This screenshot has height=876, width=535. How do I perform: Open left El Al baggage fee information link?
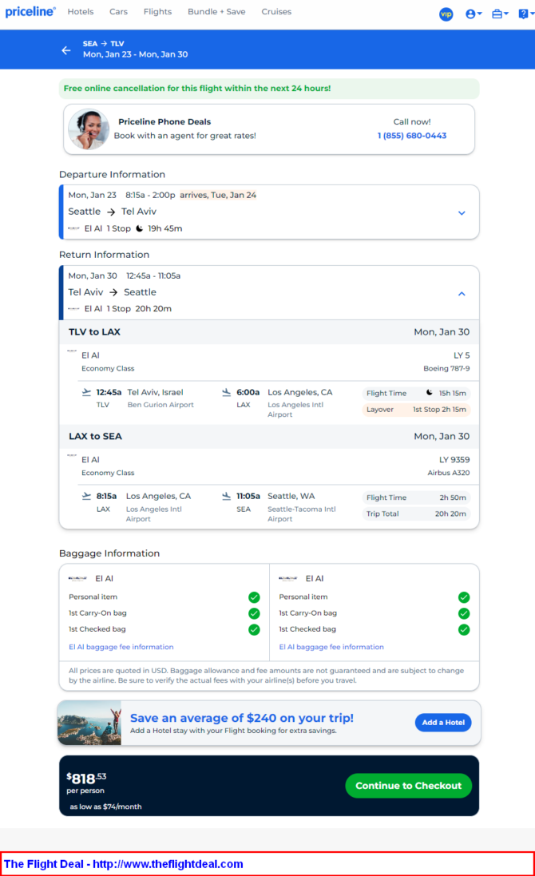click(x=121, y=647)
